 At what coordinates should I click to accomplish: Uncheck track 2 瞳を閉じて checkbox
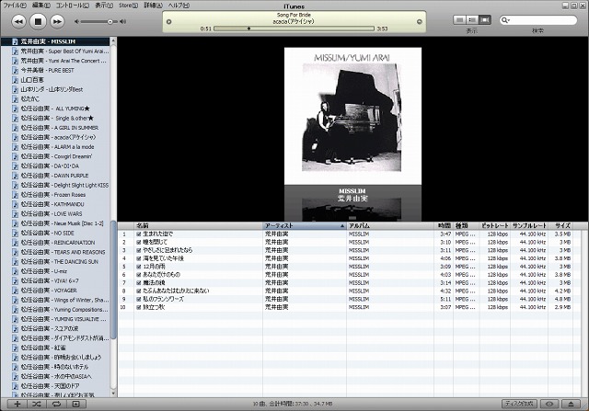click(x=139, y=242)
